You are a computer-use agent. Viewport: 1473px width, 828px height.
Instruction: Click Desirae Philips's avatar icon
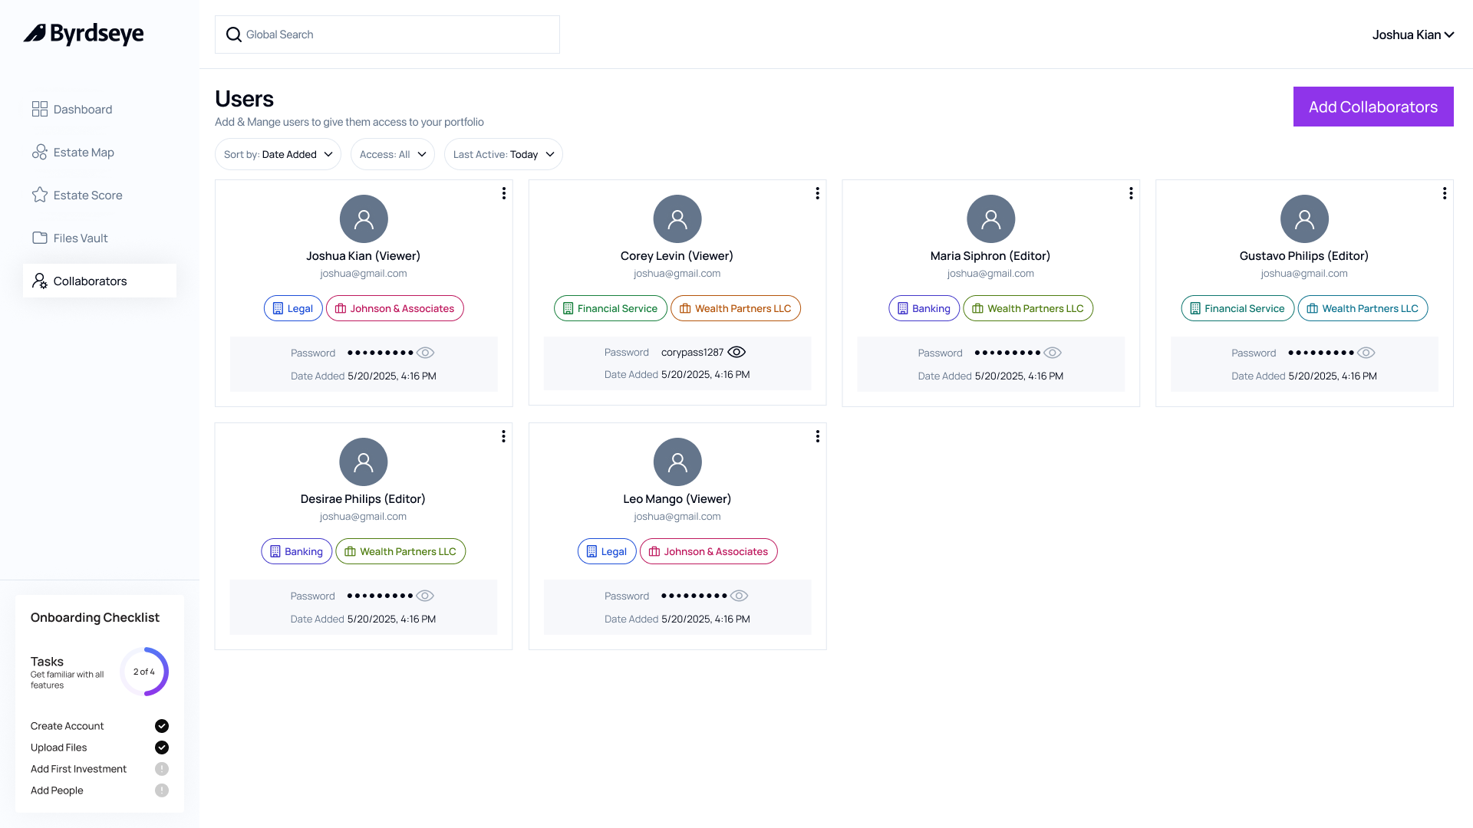tap(364, 462)
